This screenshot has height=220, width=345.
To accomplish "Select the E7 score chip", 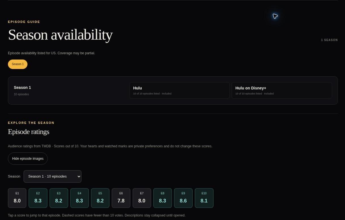I will 142,198.
